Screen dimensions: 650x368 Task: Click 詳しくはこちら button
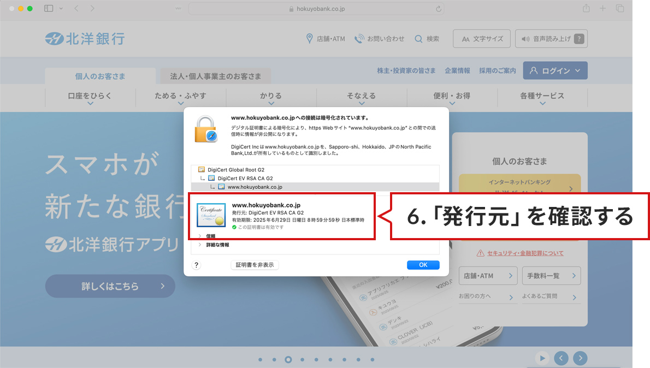point(110,286)
